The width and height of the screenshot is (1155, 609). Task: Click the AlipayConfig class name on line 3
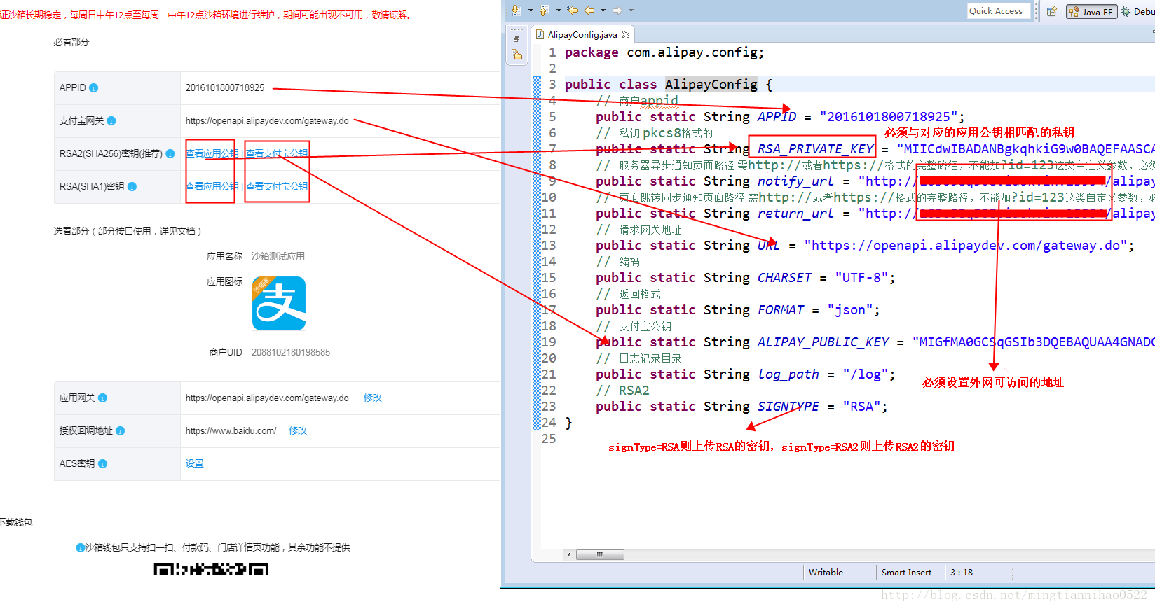point(711,84)
